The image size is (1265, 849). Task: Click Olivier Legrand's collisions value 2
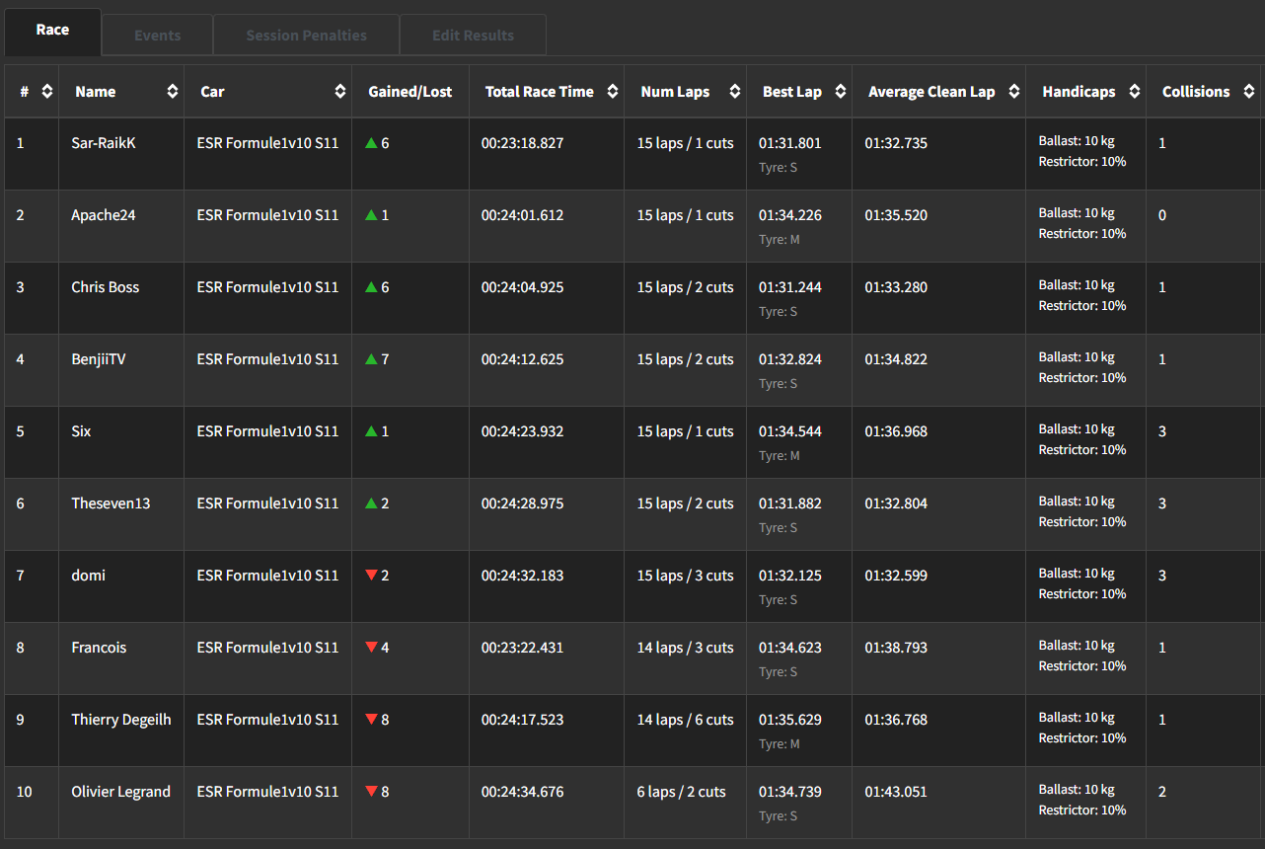(x=1162, y=792)
